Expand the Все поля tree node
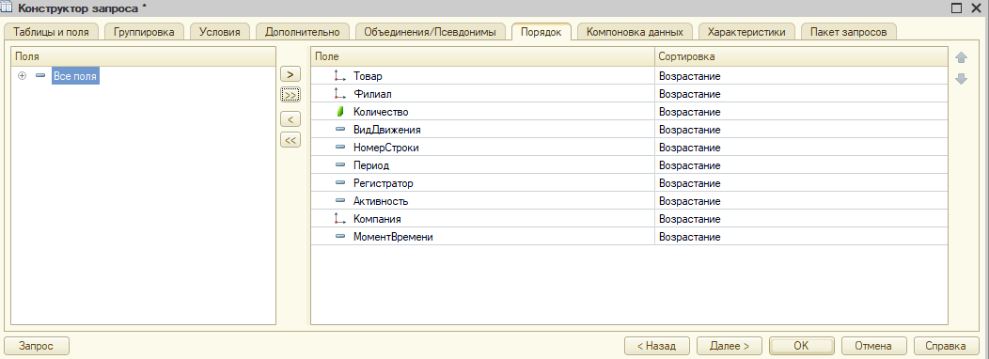Viewport: 989px width, 359px height. click(x=22, y=76)
